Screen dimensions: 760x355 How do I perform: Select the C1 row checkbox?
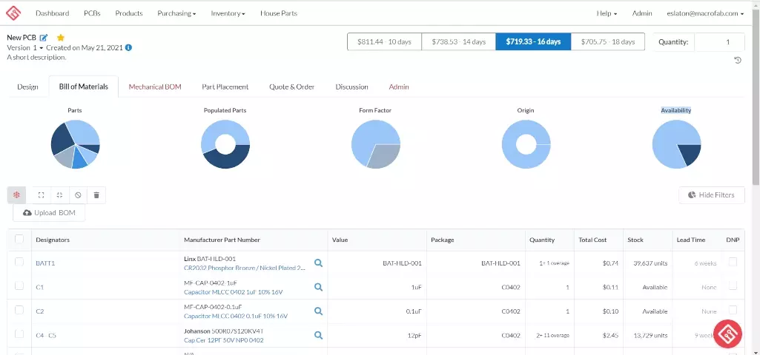coord(19,286)
